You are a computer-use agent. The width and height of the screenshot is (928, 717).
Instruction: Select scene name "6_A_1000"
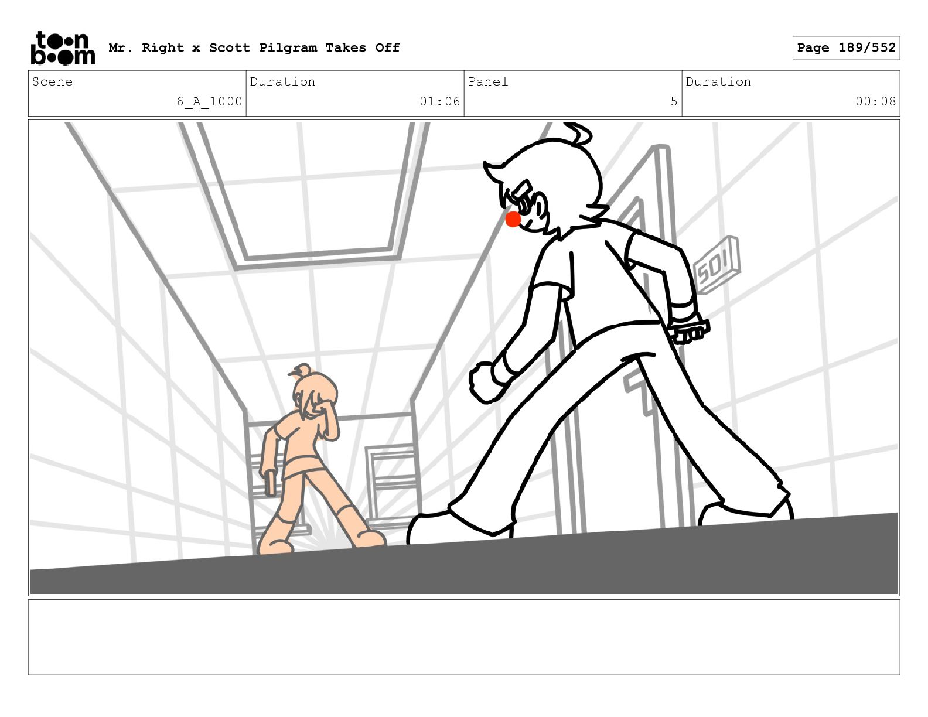tap(210, 101)
